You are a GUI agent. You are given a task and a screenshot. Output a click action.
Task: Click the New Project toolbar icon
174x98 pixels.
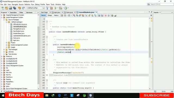click(7, 8)
